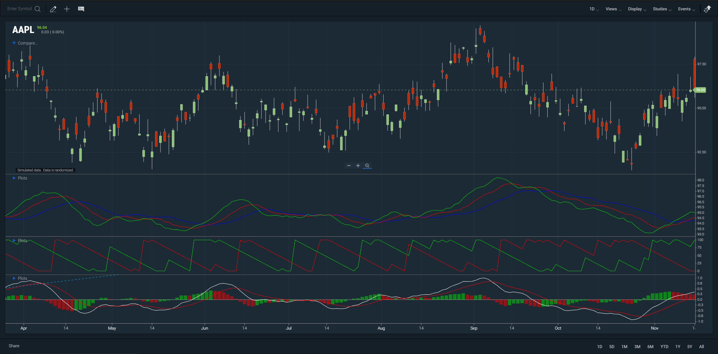This screenshot has height=354, width=718.
Task: Expand Plots in the MACD histogram panel
Action: tap(20, 278)
